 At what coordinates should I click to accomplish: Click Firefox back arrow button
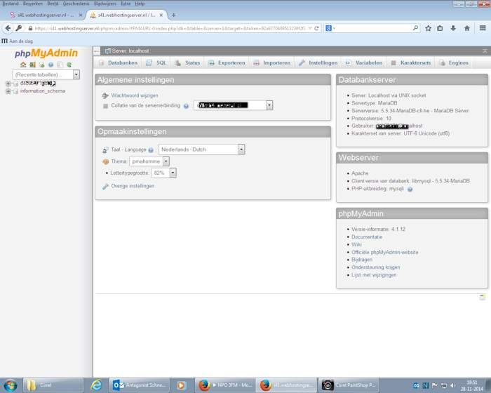pos(8,28)
